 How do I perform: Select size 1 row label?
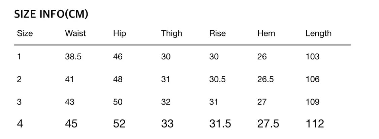19,57
